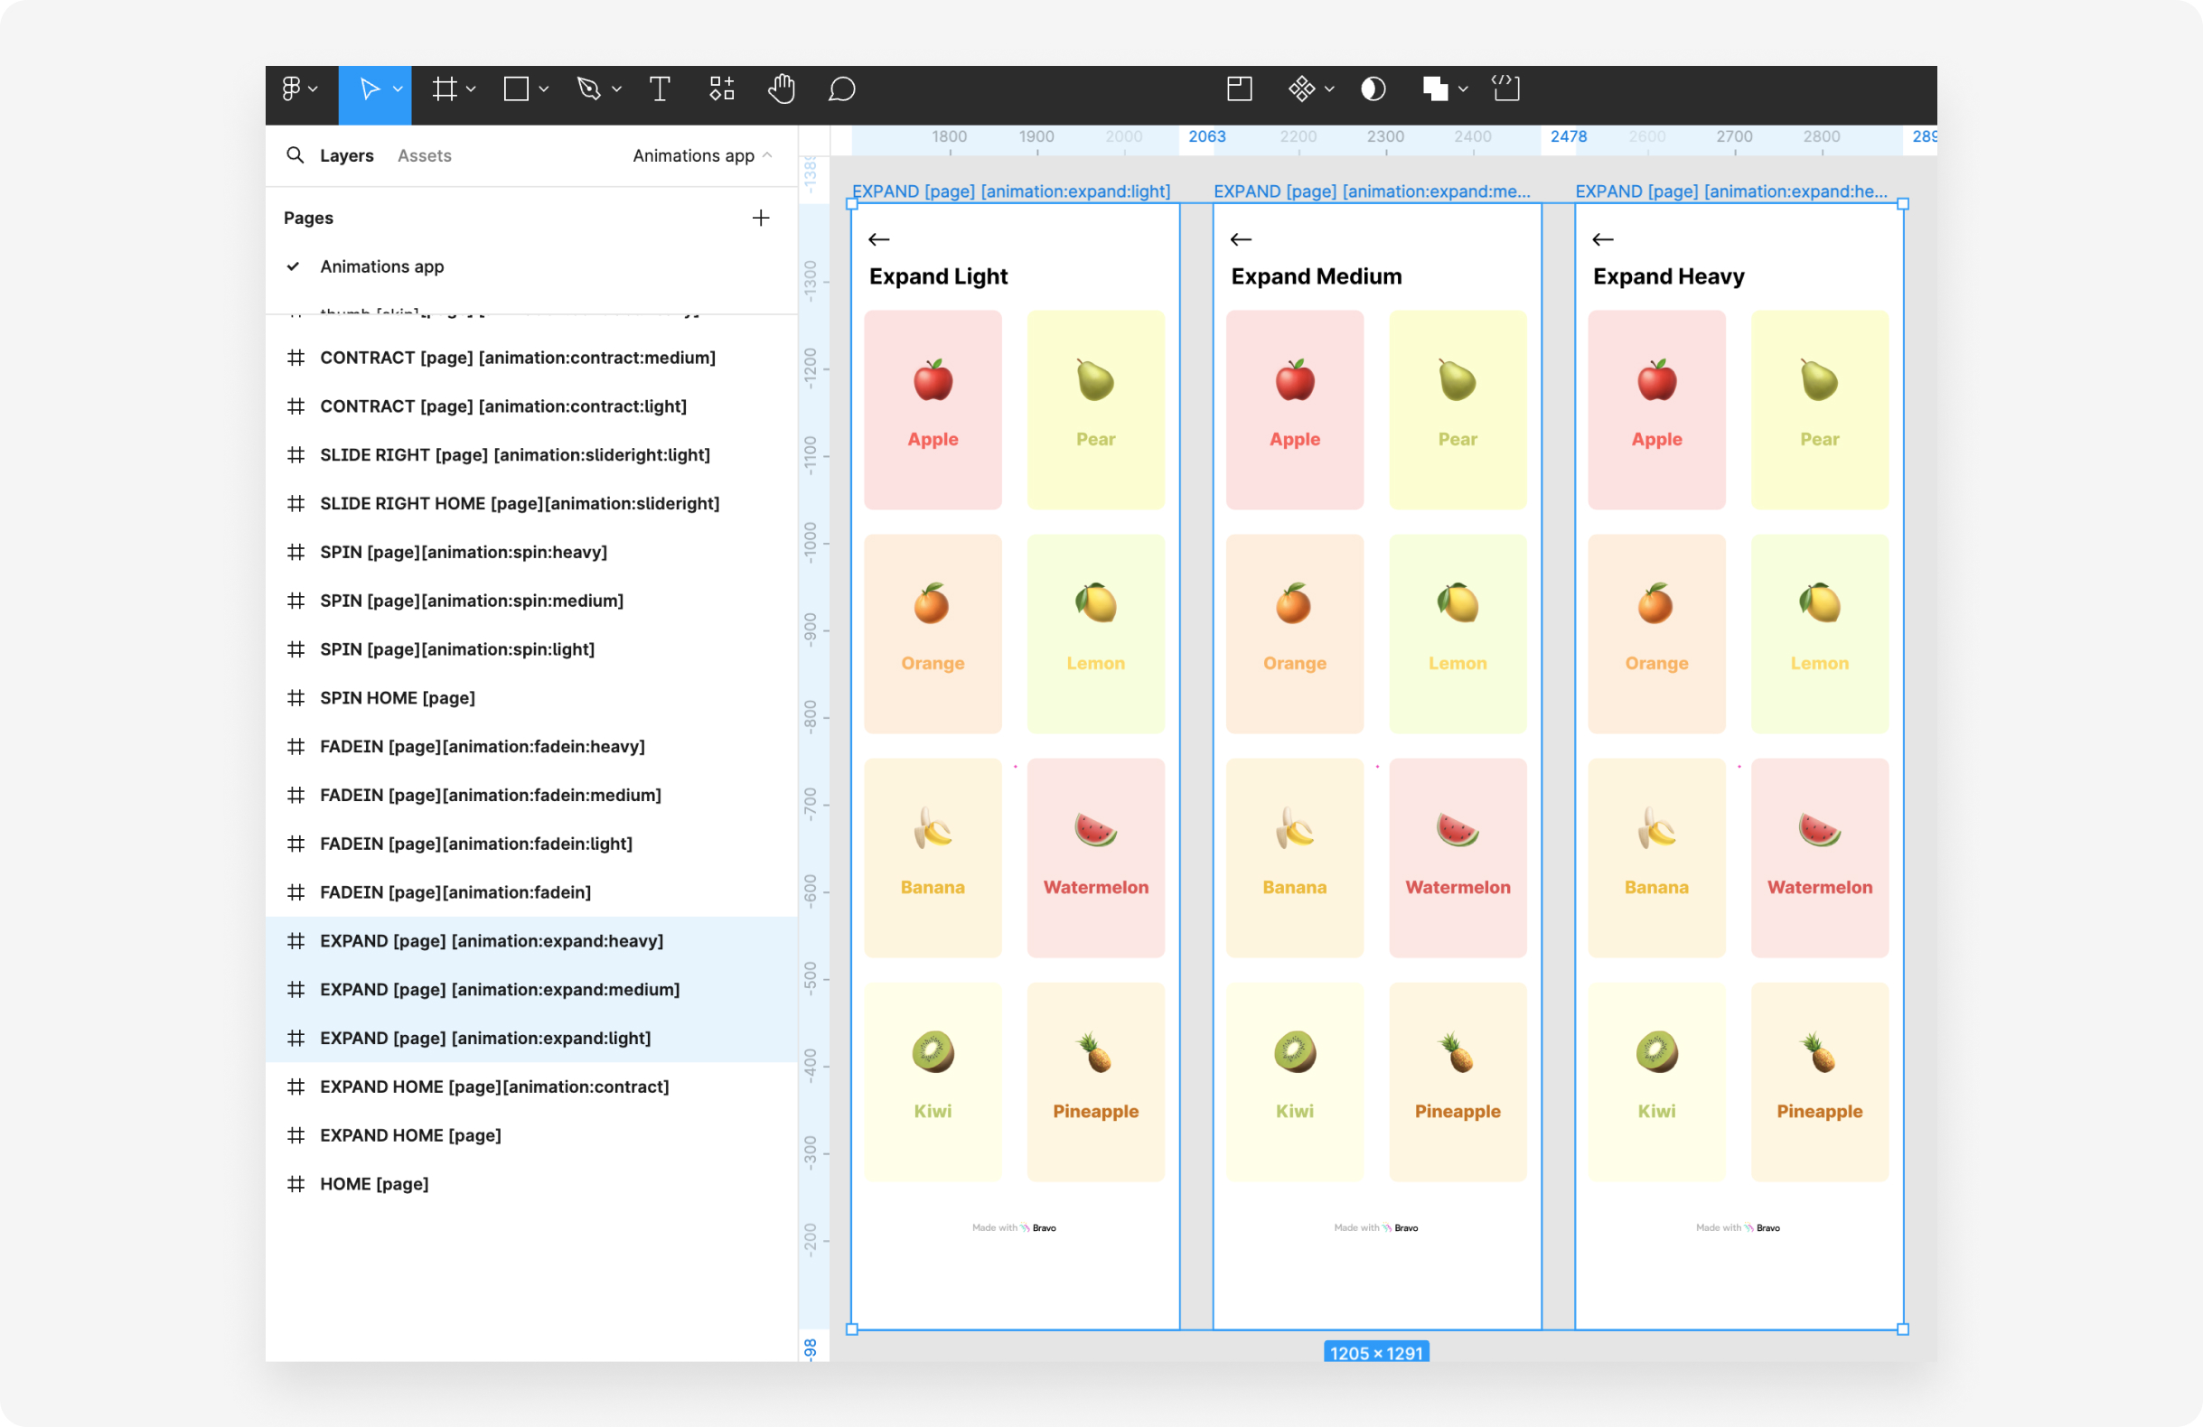Viewport: 2203px width, 1427px height.
Task: Click the Watermelon card in Expand Light
Action: coord(1095,857)
